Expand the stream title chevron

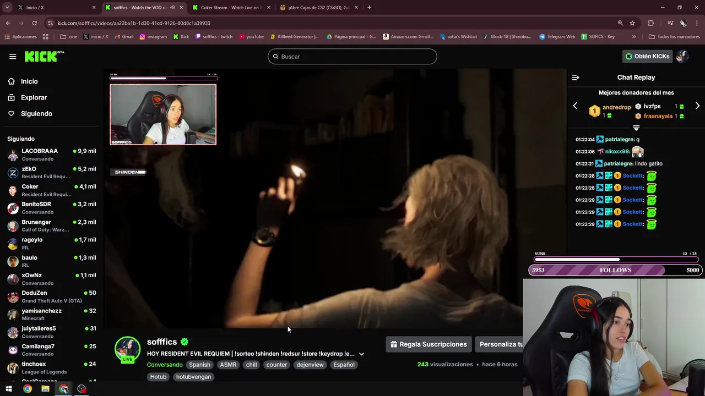coord(361,354)
